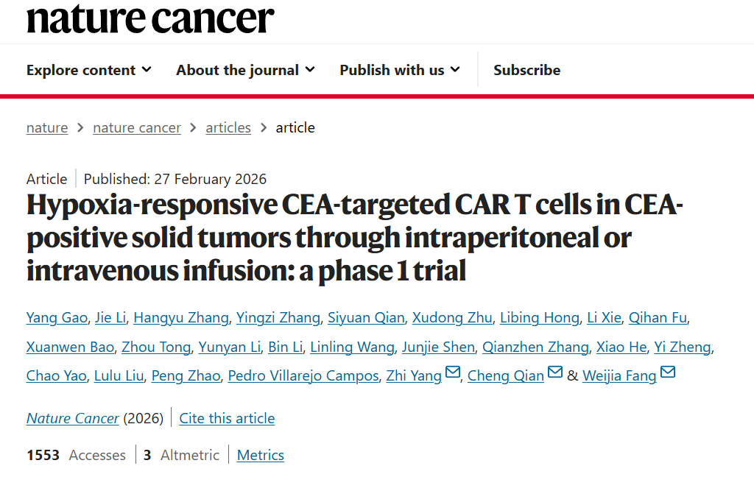754x477 pixels.
Task: Select author Weijia Fang link
Action: click(x=619, y=375)
